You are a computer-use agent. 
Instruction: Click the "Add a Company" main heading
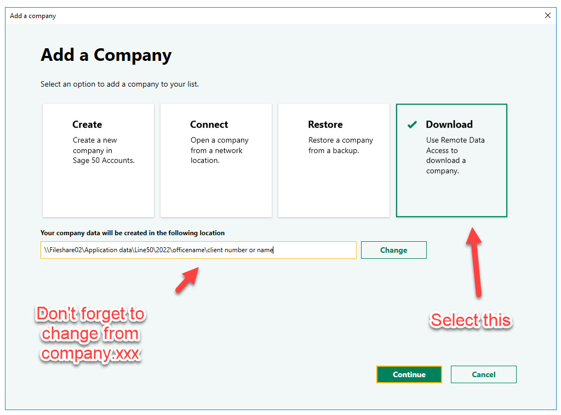pyautogui.click(x=106, y=55)
